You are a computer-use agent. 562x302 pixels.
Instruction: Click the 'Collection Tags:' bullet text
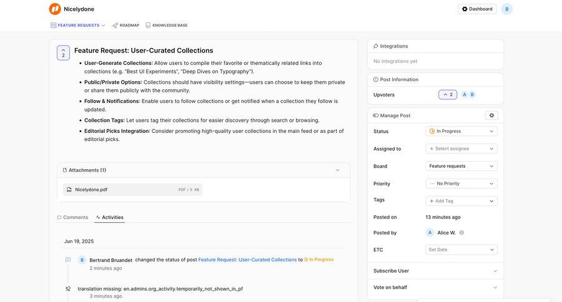point(104,120)
